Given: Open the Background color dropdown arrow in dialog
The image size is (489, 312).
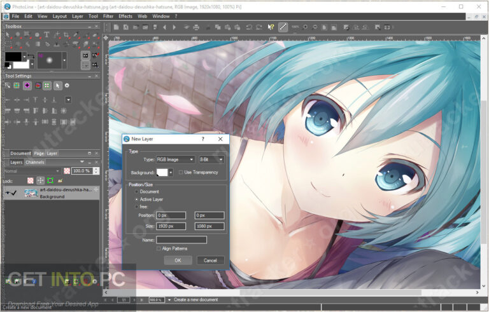Looking at the screenshot, I should [171, 172].
